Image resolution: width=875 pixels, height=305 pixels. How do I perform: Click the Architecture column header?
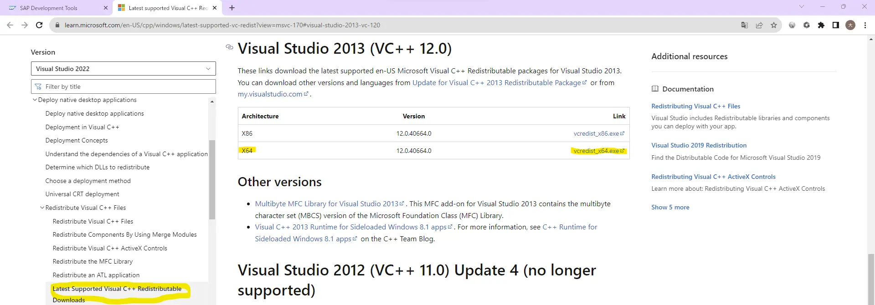coord(260,116)
